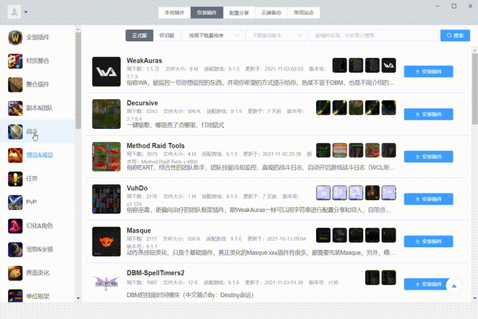Select the 增益&减益 category label
This screenshot has width=478, height=319.
(39, 155)
